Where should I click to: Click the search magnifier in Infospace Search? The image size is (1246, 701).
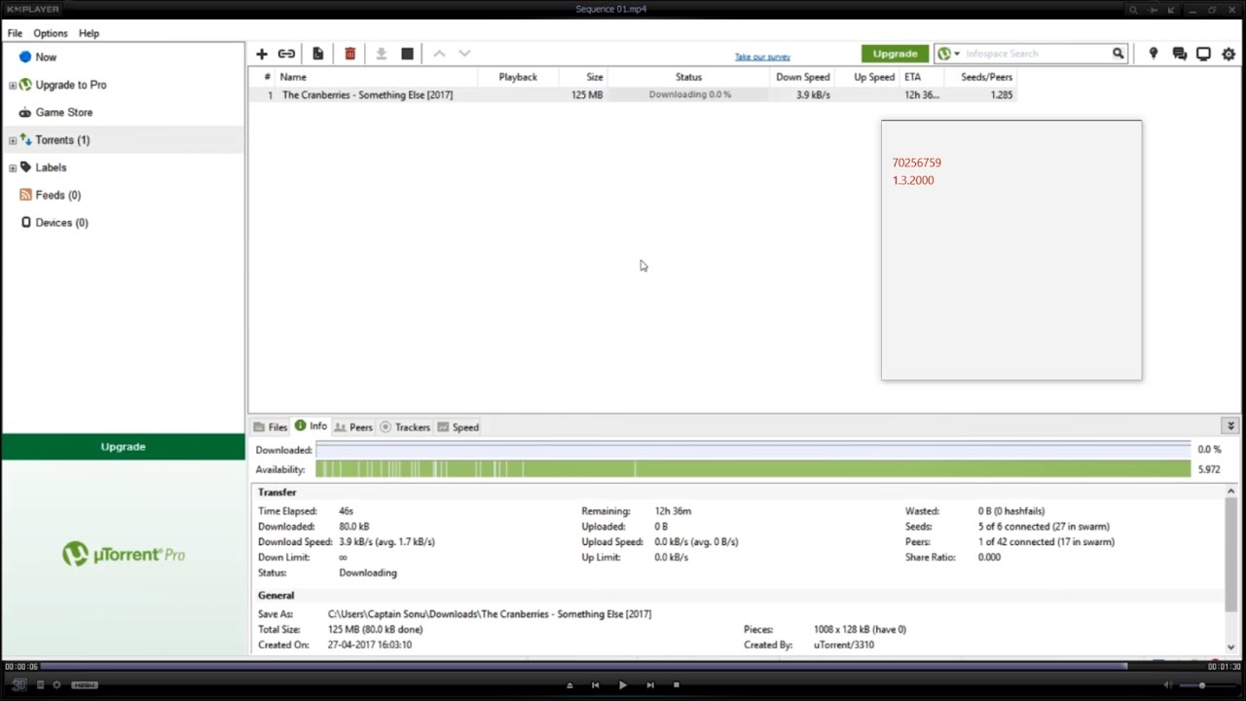click(x=1118, y=54)
